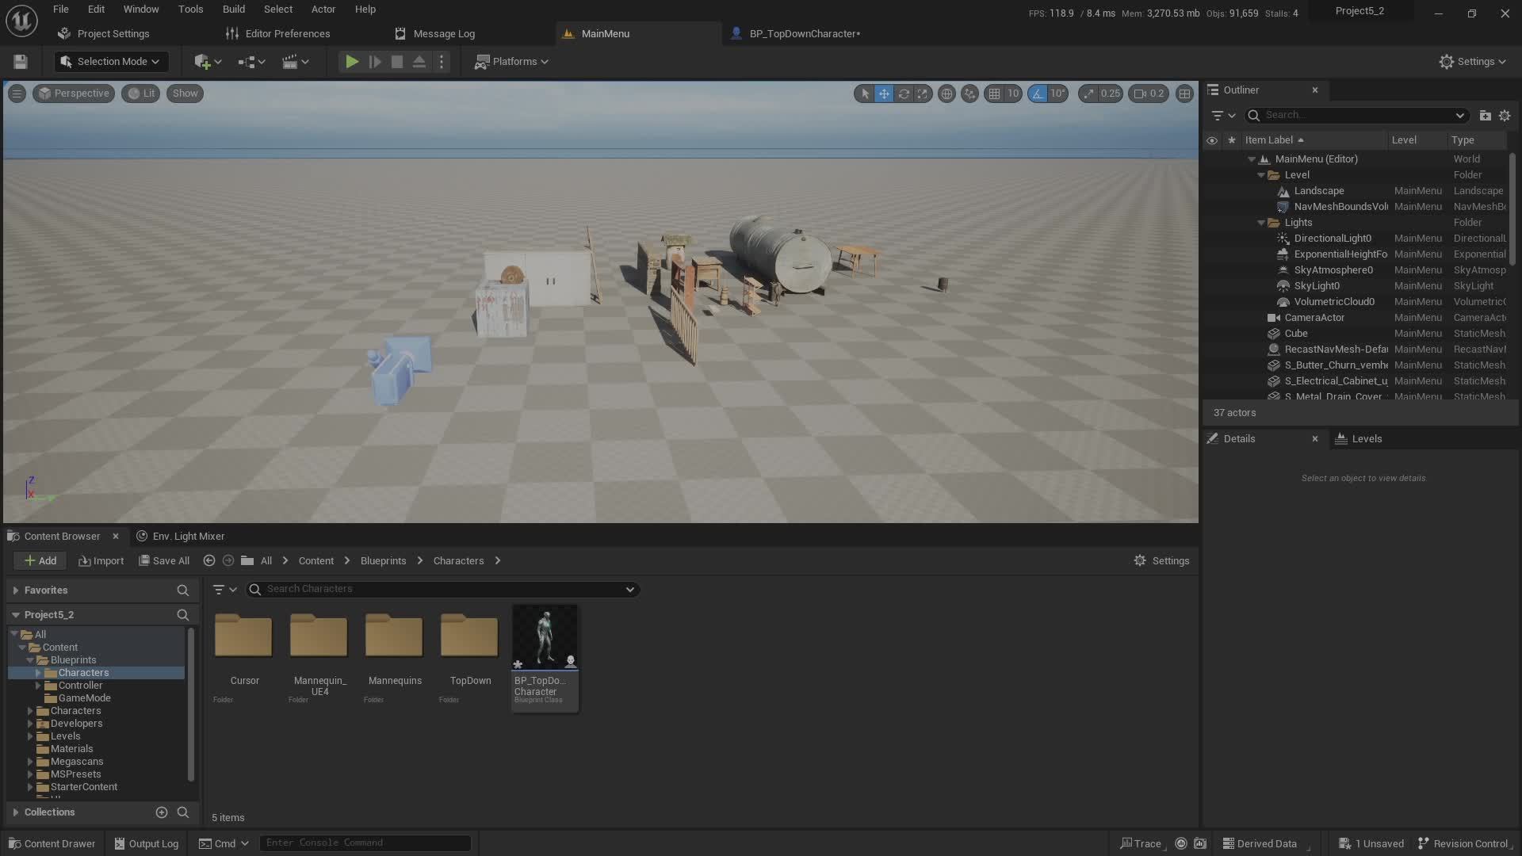Click the Play button to start simulation
The image size is (1522, 856).
(x=351, y=61)
